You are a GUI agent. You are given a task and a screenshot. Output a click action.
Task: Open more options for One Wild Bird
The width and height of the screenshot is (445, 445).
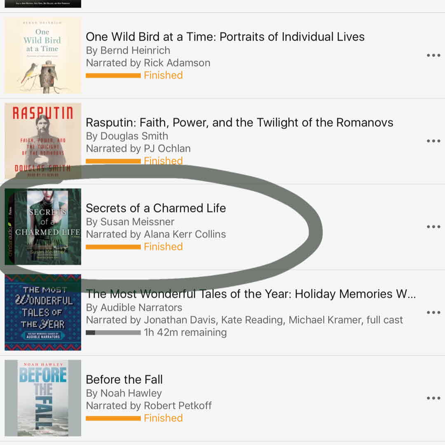(x=433, y=56)
